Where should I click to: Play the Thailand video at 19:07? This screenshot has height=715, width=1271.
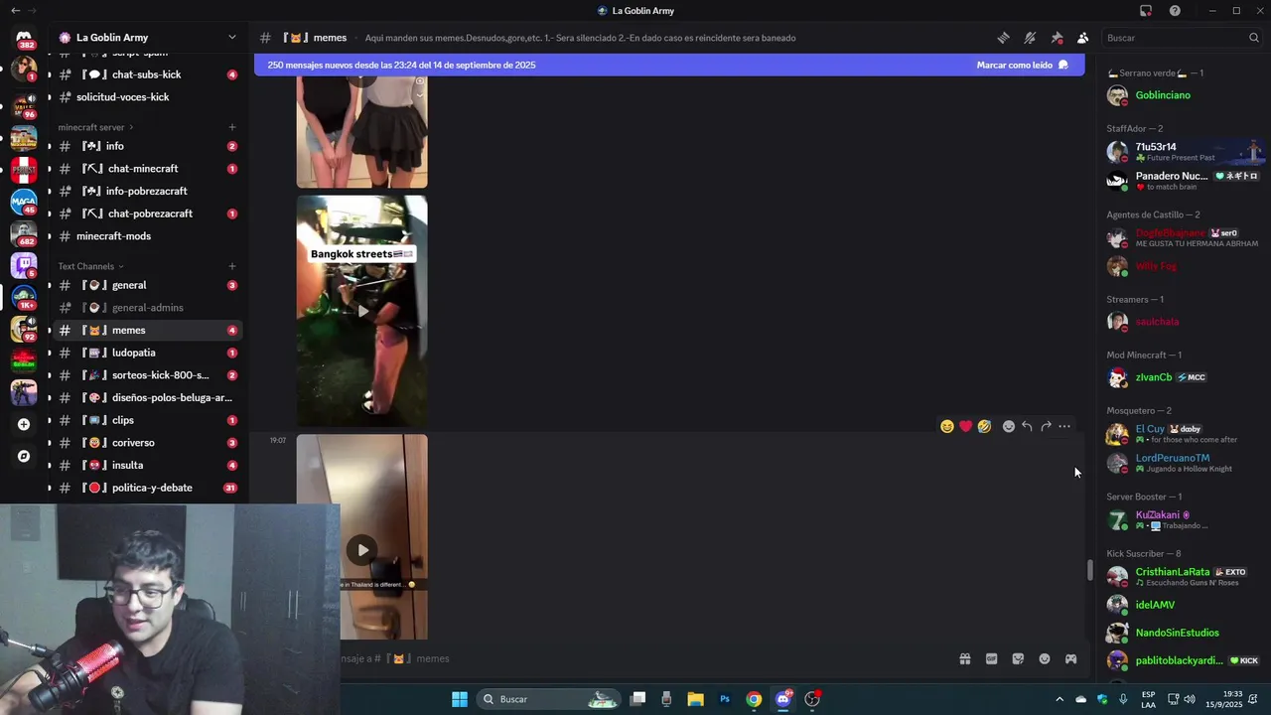[362, 549]
